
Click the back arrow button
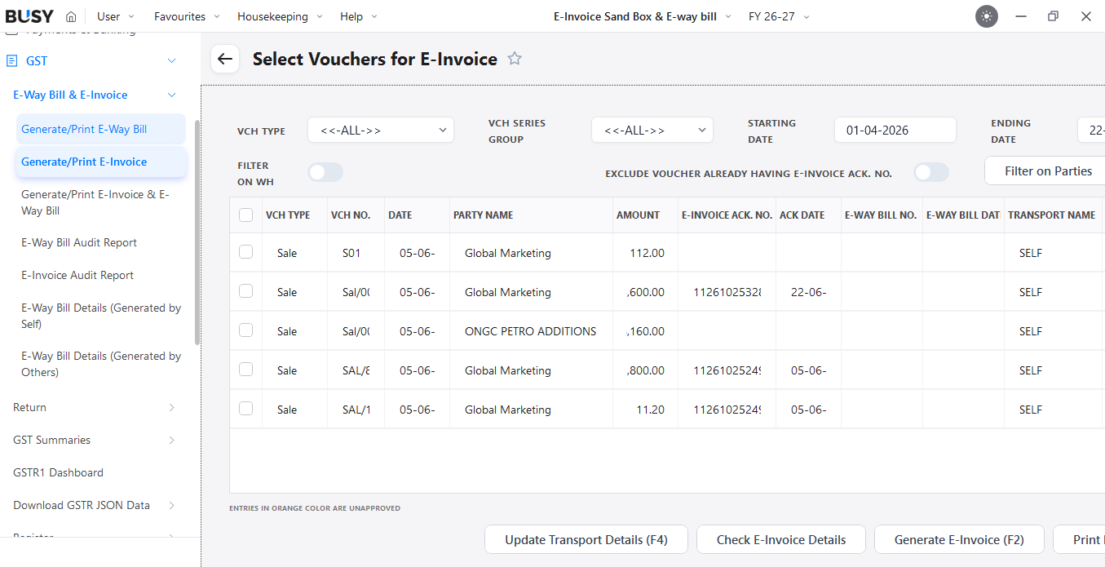point(225,59)
